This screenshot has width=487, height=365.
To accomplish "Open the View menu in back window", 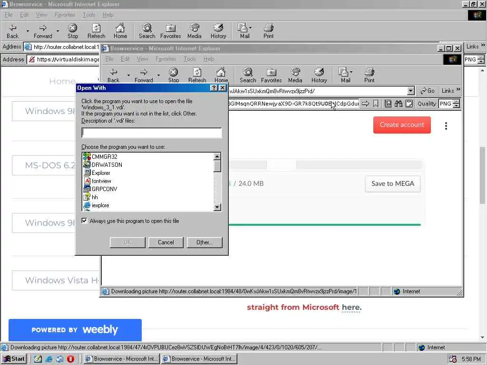I will point(41,15).
